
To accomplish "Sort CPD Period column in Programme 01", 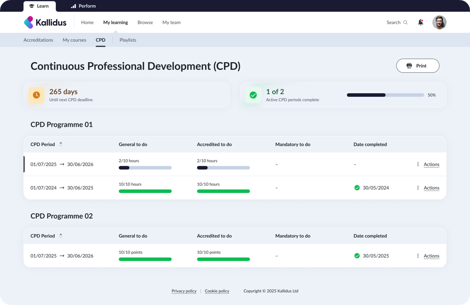I will (61, 145).
